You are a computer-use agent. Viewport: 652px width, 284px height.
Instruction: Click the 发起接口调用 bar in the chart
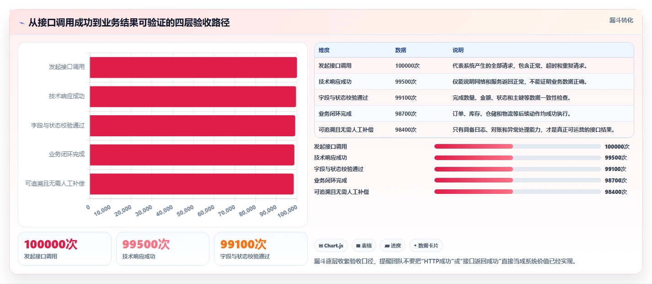(x=193, y=67)
